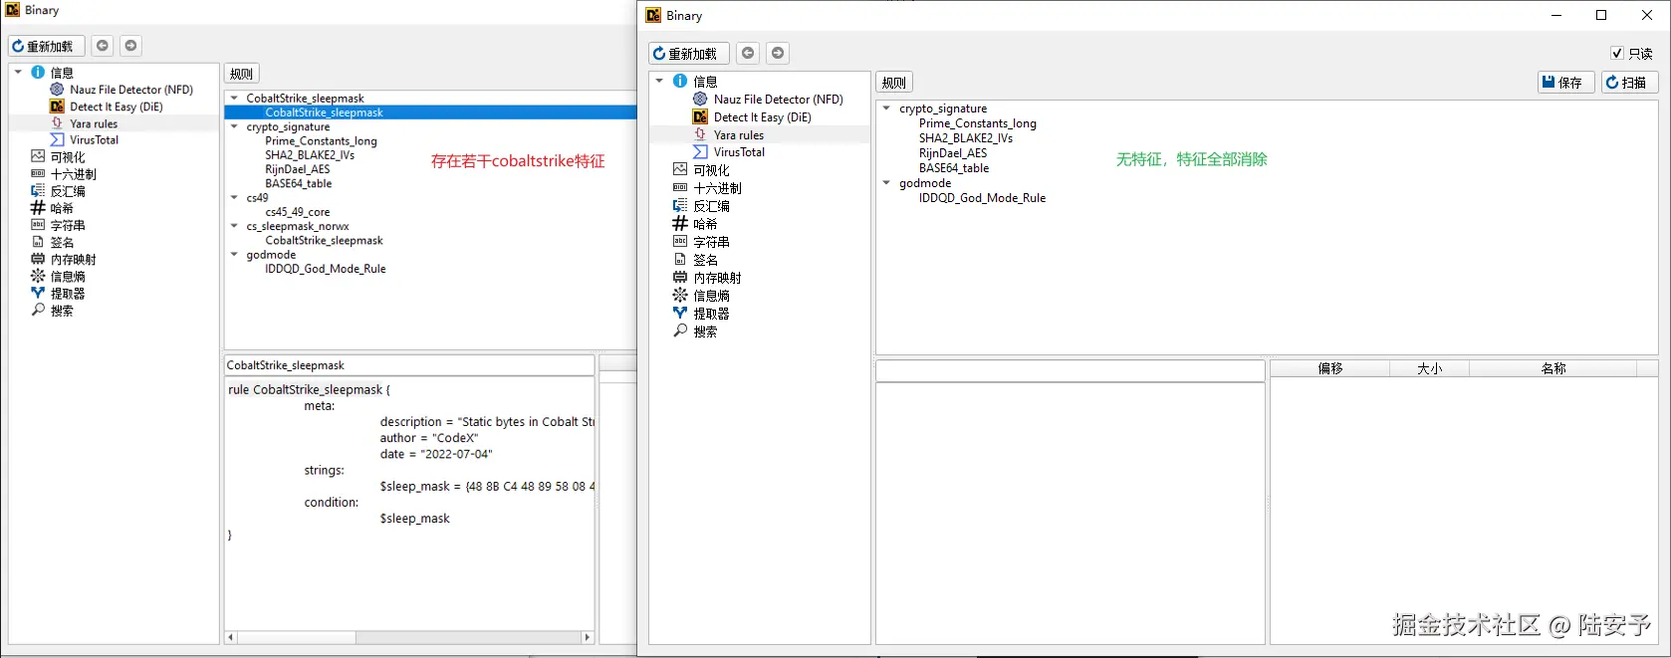This screenshot has height=658, width=1671.
Task: Collapse crypto_signature group in left rules list
Action: click(x=234, y=126)
